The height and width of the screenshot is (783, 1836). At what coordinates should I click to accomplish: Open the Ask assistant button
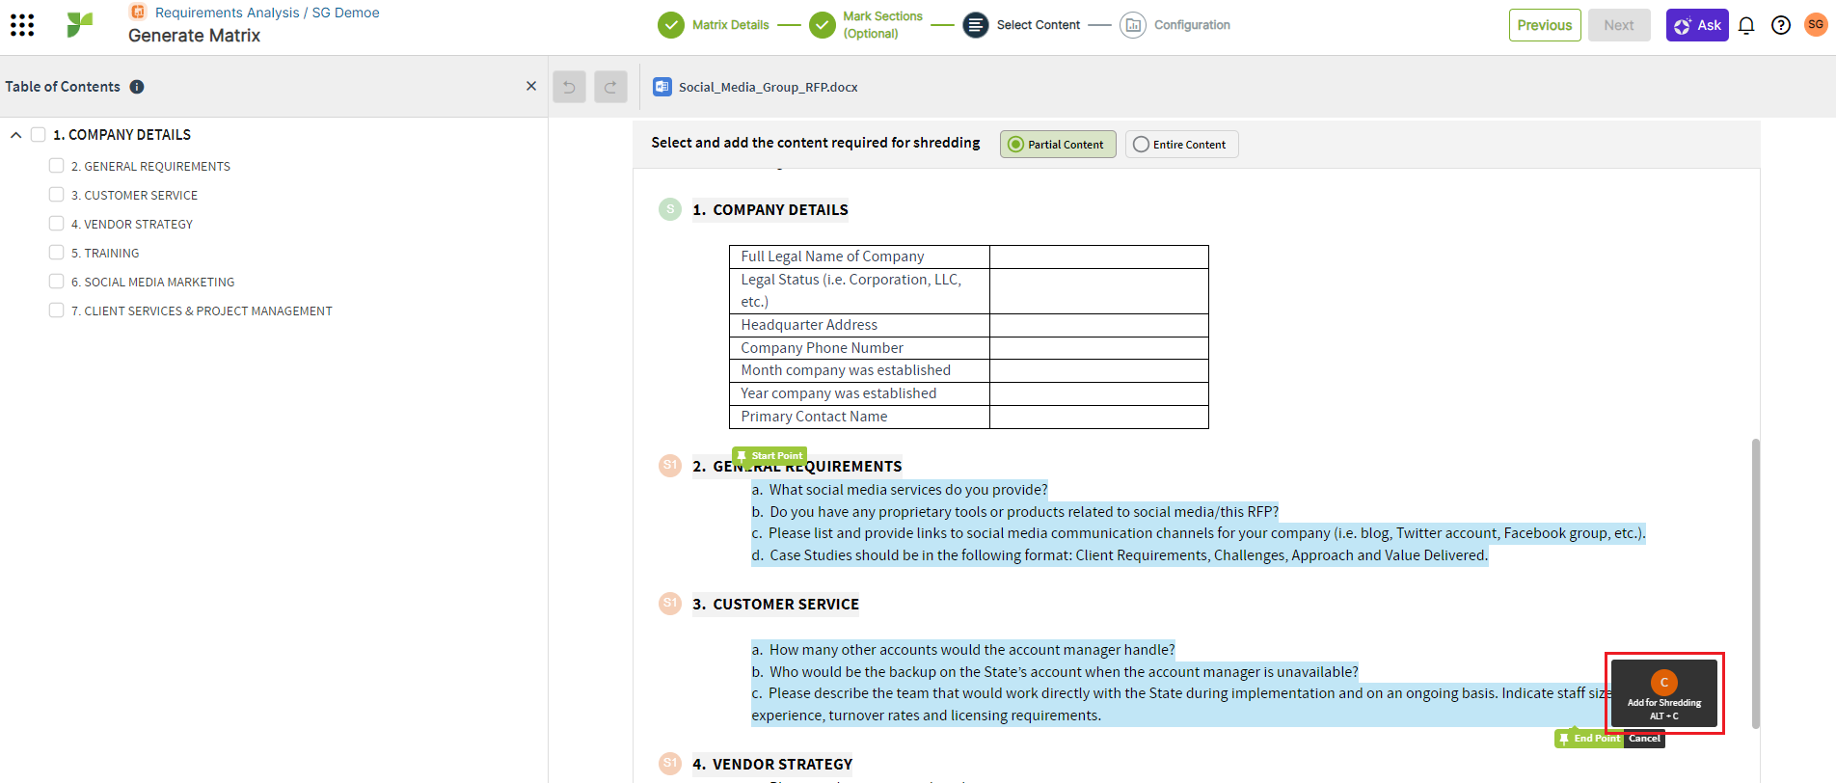tap(1697, 25)
